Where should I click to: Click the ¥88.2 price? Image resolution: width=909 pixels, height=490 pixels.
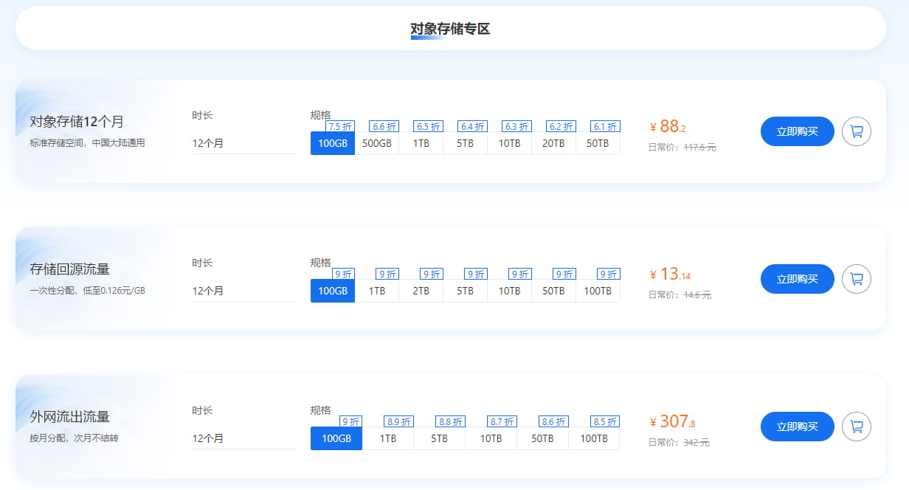pos(668,127)
